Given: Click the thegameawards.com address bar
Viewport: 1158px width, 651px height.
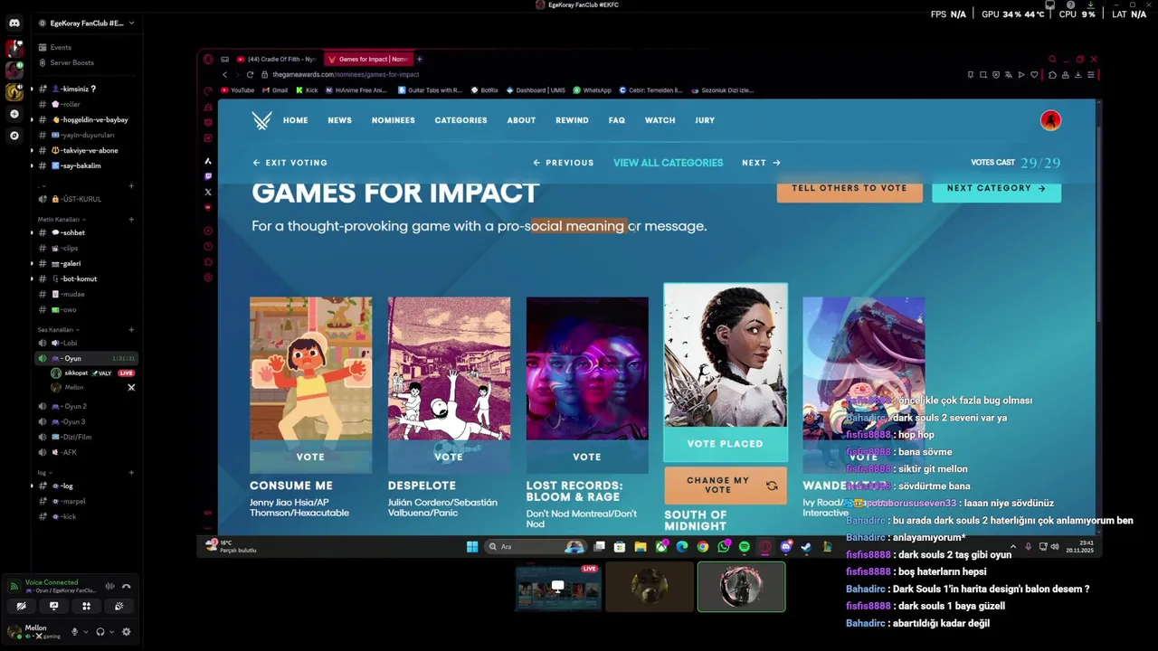Looking at the screenshot, I should pyautogui.click(x=346, y=74).
